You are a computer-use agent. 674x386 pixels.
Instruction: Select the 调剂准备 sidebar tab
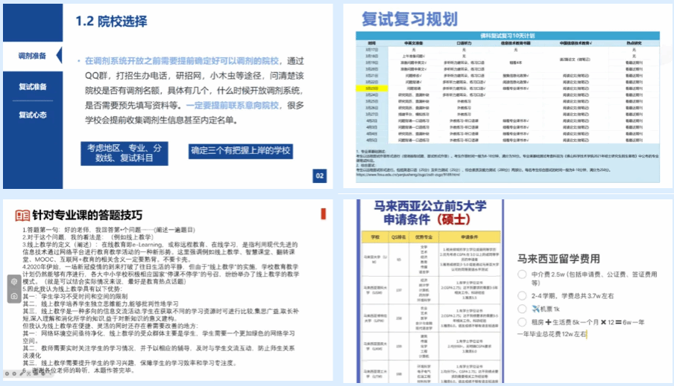33,57
